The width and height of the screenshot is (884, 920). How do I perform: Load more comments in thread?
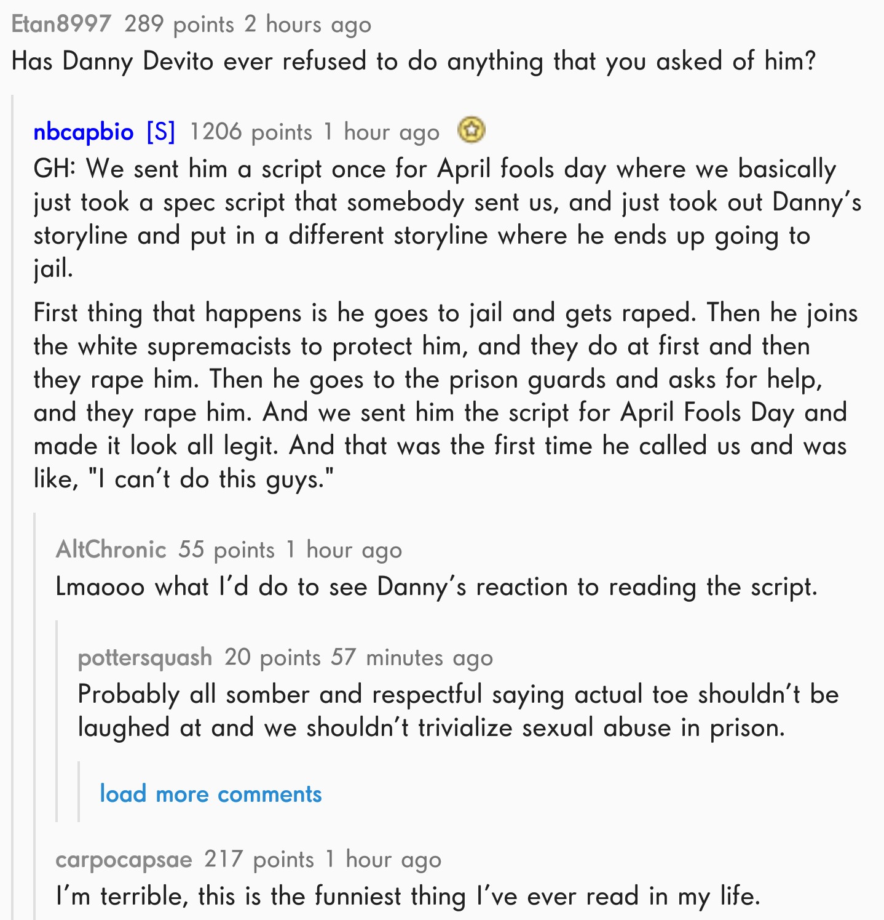click(x=210, y=794)
